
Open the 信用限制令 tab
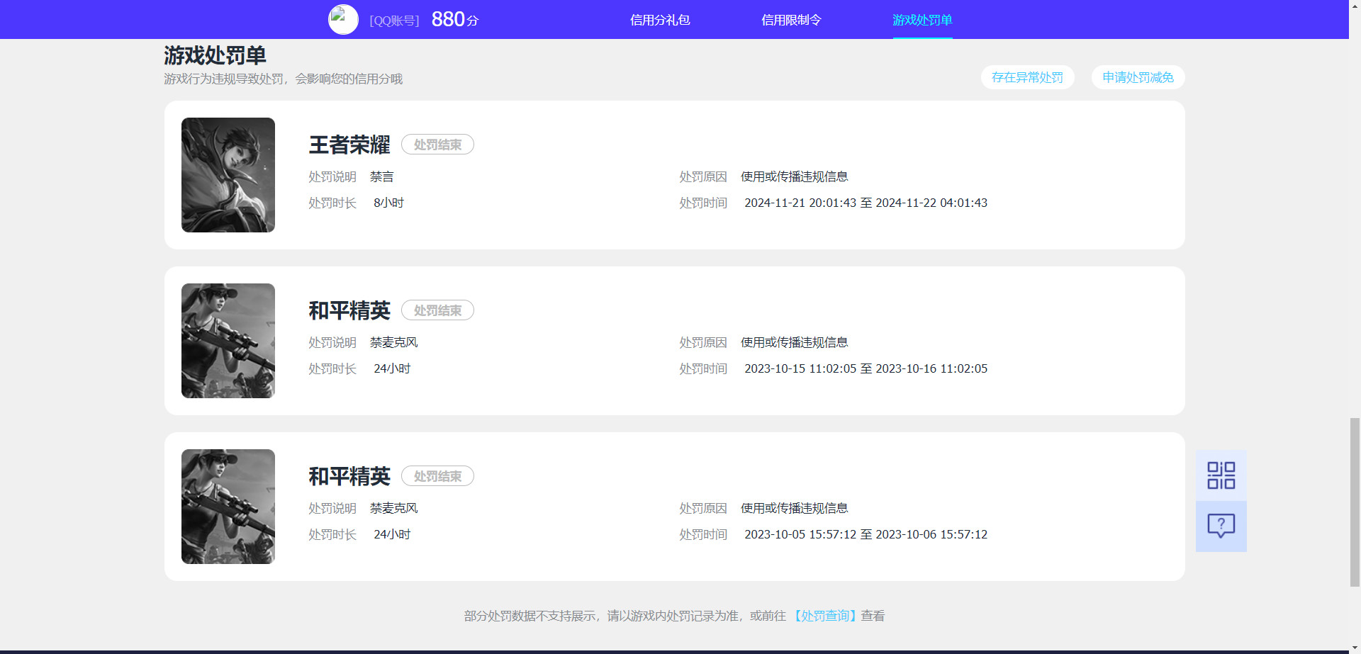click(791, 20)
